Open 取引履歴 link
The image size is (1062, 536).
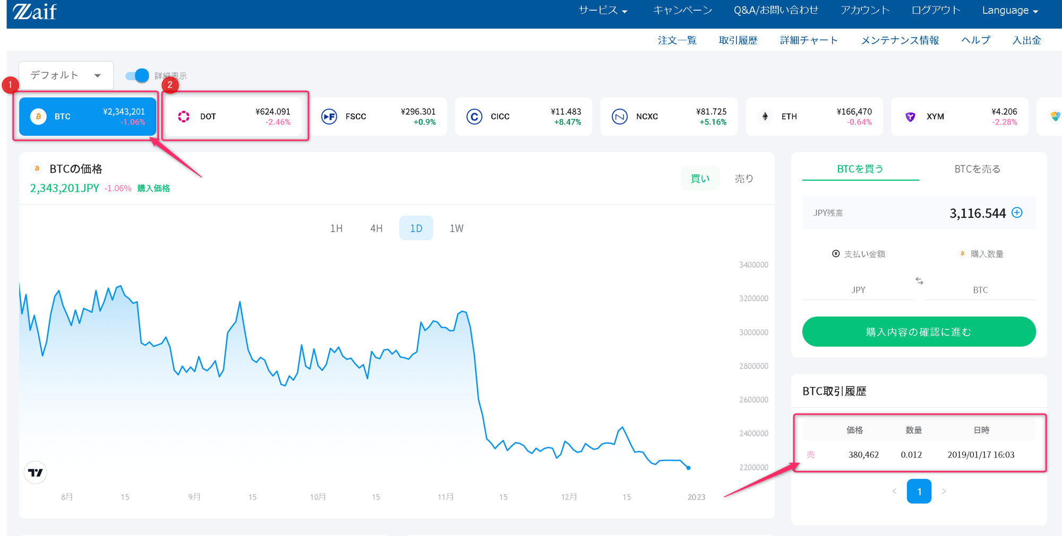(738, 40)
